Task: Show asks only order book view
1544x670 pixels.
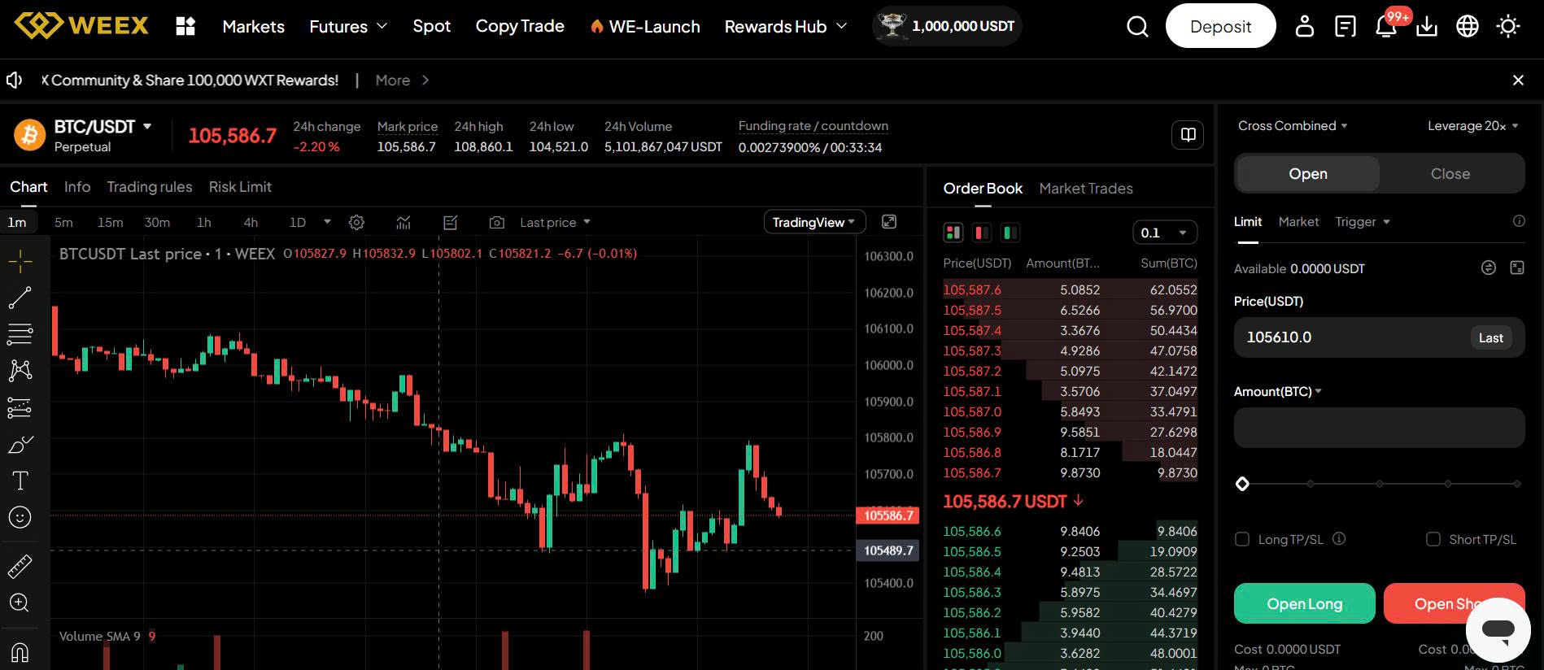Action: pyautogui.click(x=982, y=233)
